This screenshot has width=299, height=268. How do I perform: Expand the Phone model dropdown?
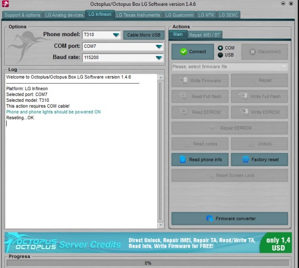click(x=116, y=35)
